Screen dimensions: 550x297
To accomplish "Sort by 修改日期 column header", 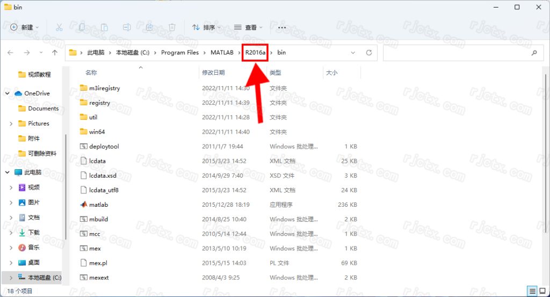I will point(213,73).
